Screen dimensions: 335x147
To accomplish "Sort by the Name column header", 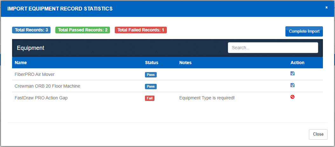I will [x=21, y=63].
